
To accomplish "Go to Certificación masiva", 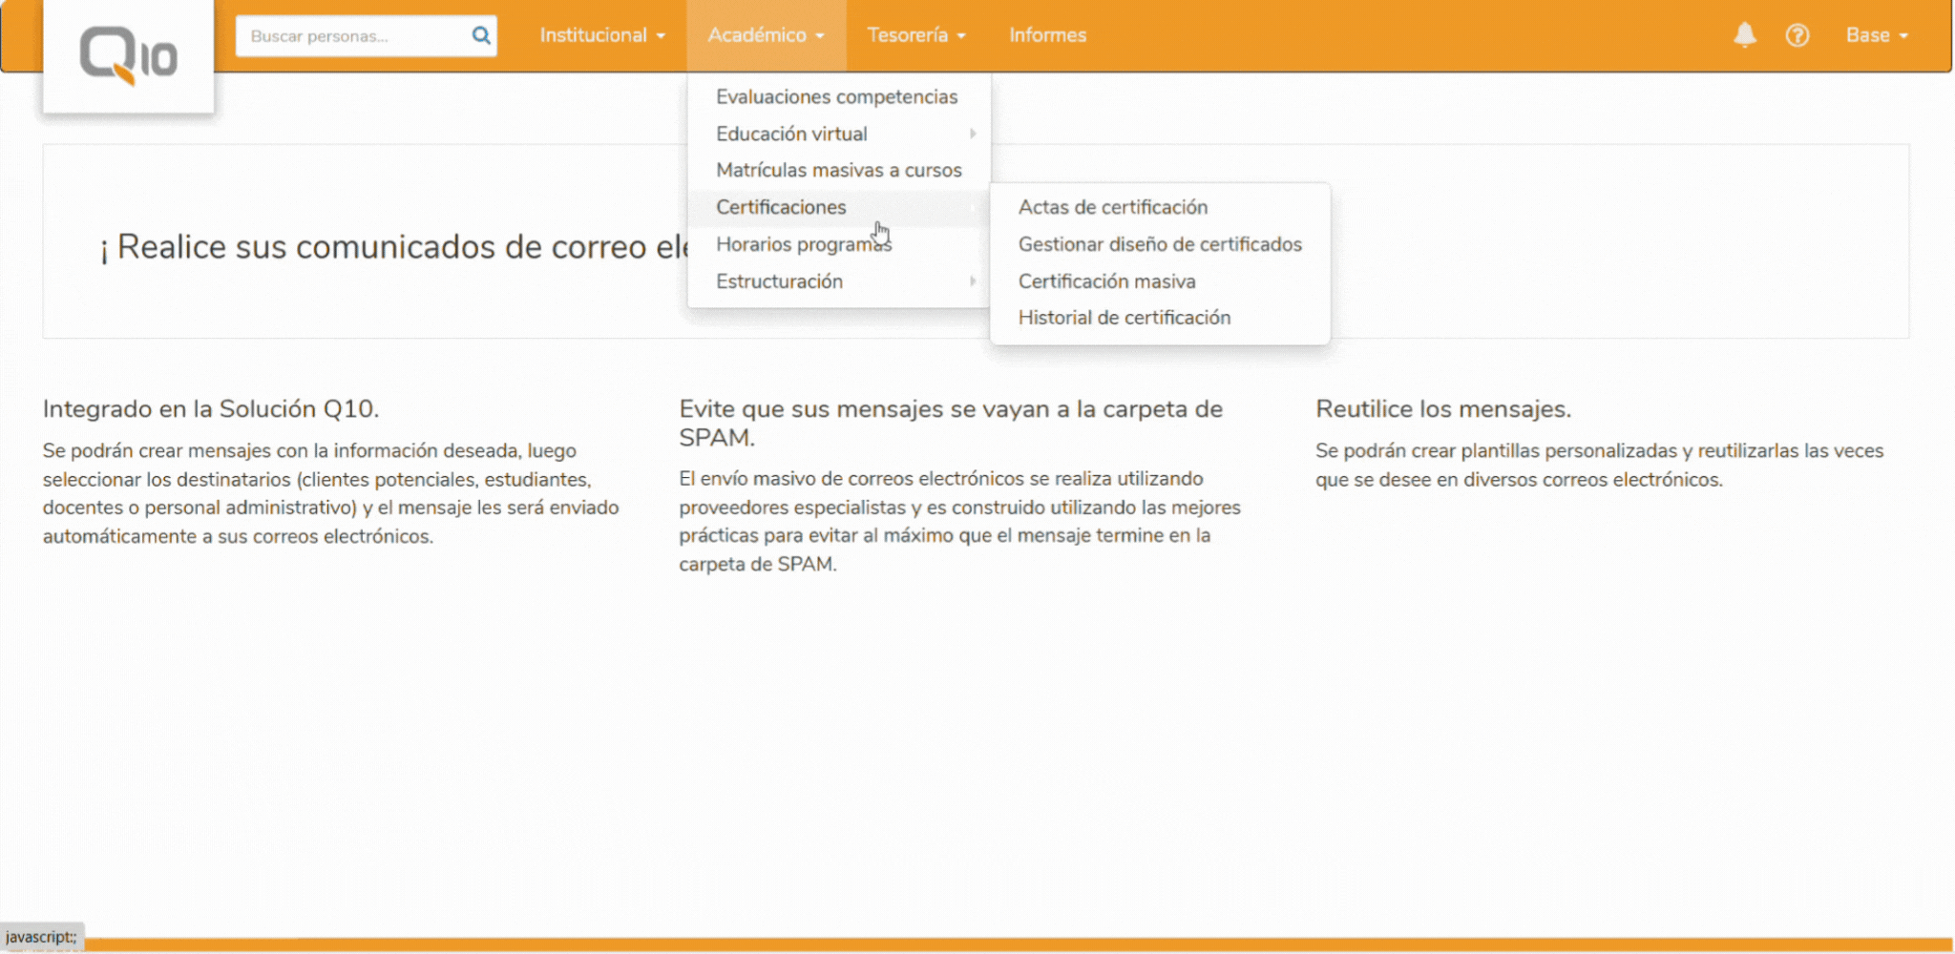I will [1106, 281].
